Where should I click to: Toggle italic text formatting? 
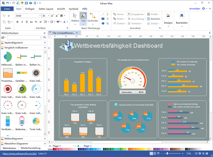pyautogui.click(x=23, y=22)
